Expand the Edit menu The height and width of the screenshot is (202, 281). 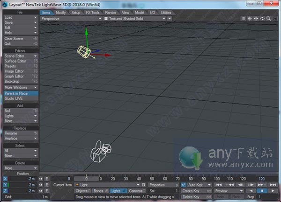coord(21,28)
